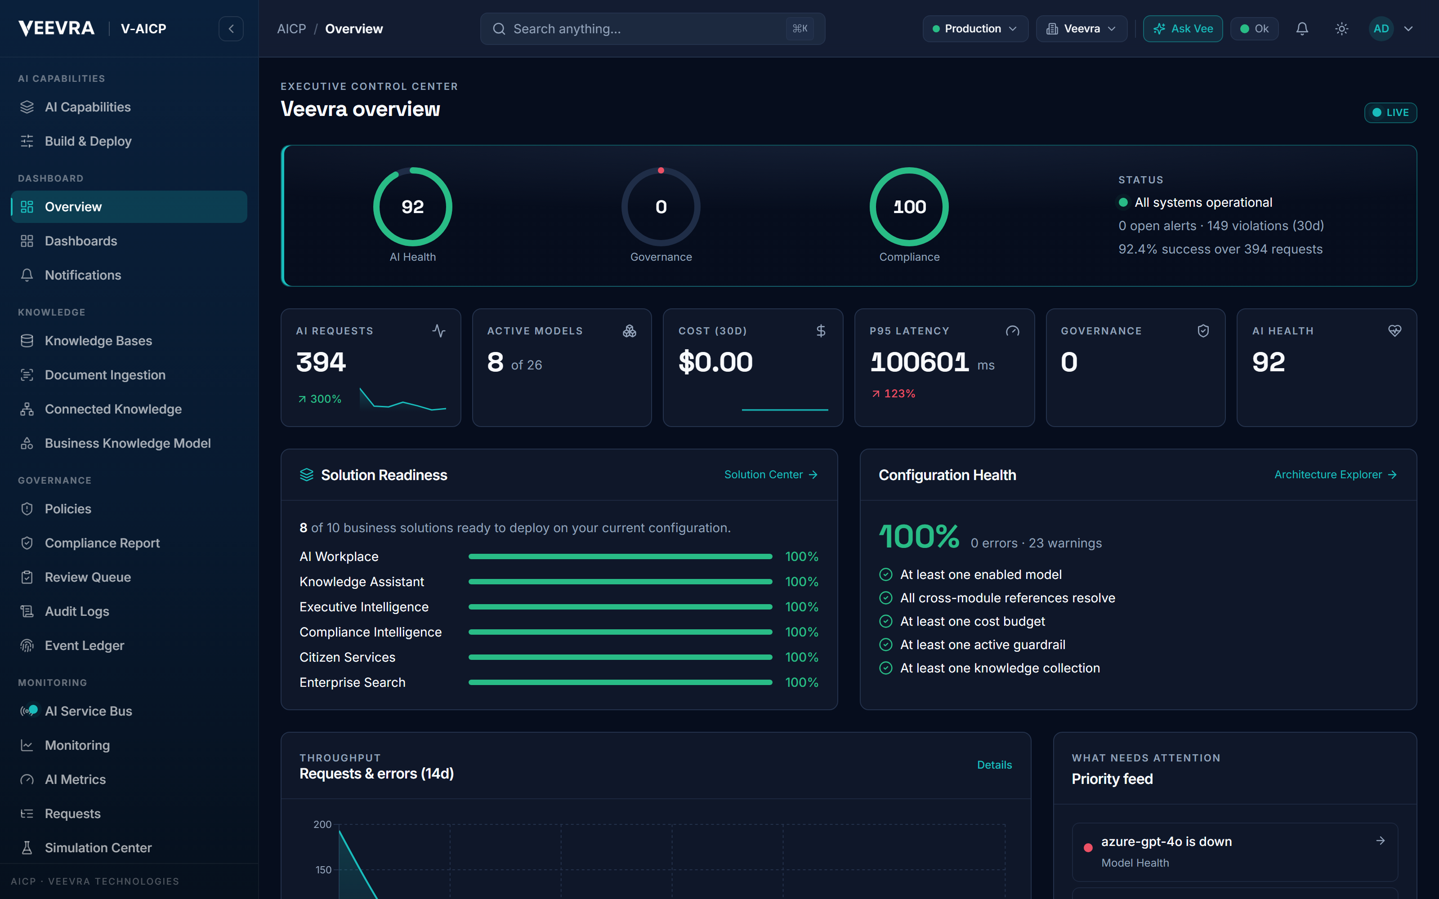
Task: Click the Document Ingestion icon
Action: coord(27,374)
